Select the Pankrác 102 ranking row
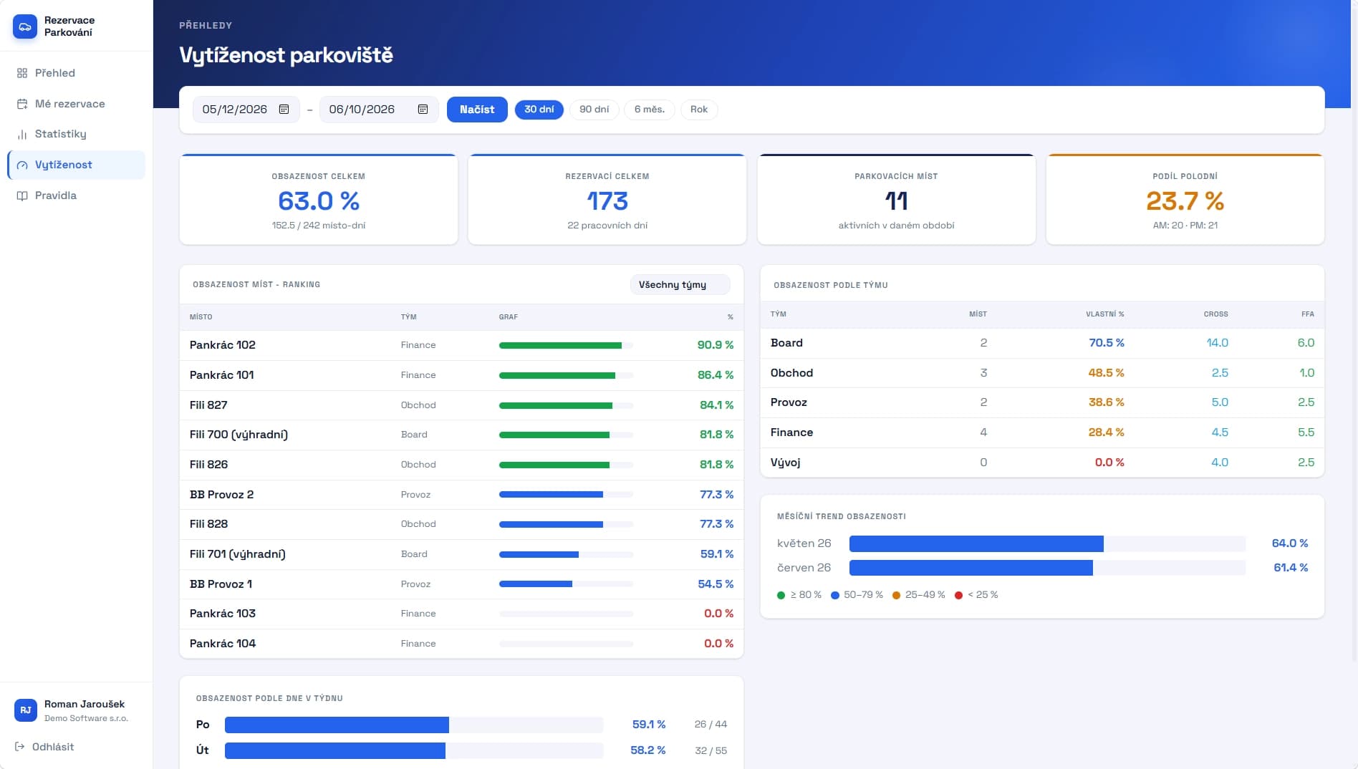Image resolution: width=1358 pixels, height=769 pixels. (461, 345)
